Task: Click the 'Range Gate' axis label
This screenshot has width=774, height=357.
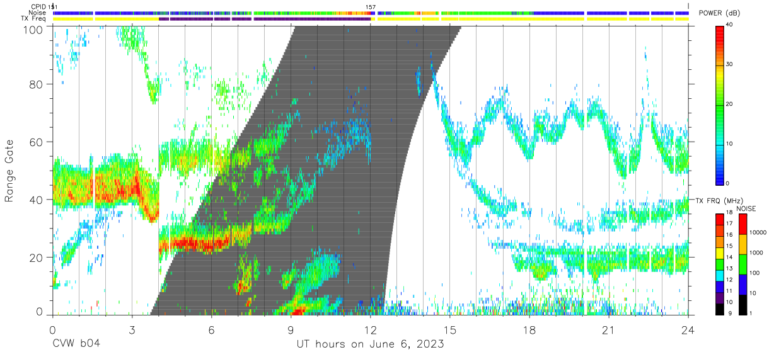Action: (x=9, y=172)
